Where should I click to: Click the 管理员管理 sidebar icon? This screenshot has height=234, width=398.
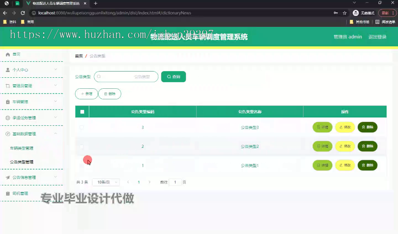pos(8,86)
